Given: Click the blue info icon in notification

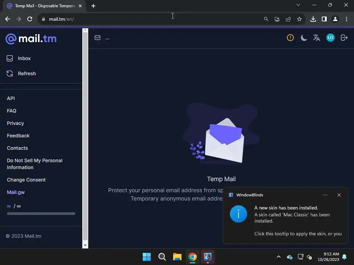Looking at the screenshot, I should (x=239, y=214).
